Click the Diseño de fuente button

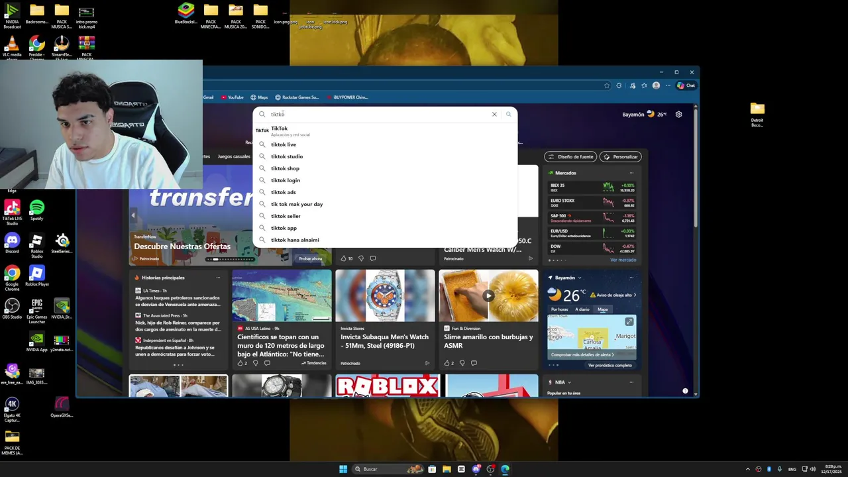click(570, 157)
